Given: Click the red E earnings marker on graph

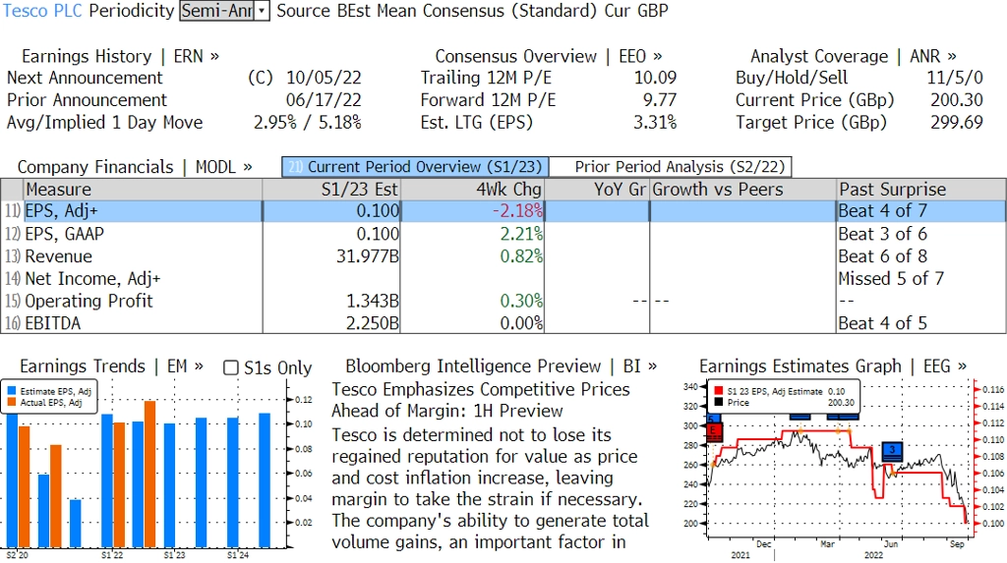Looking at the screenshot, I should (714, 431).
